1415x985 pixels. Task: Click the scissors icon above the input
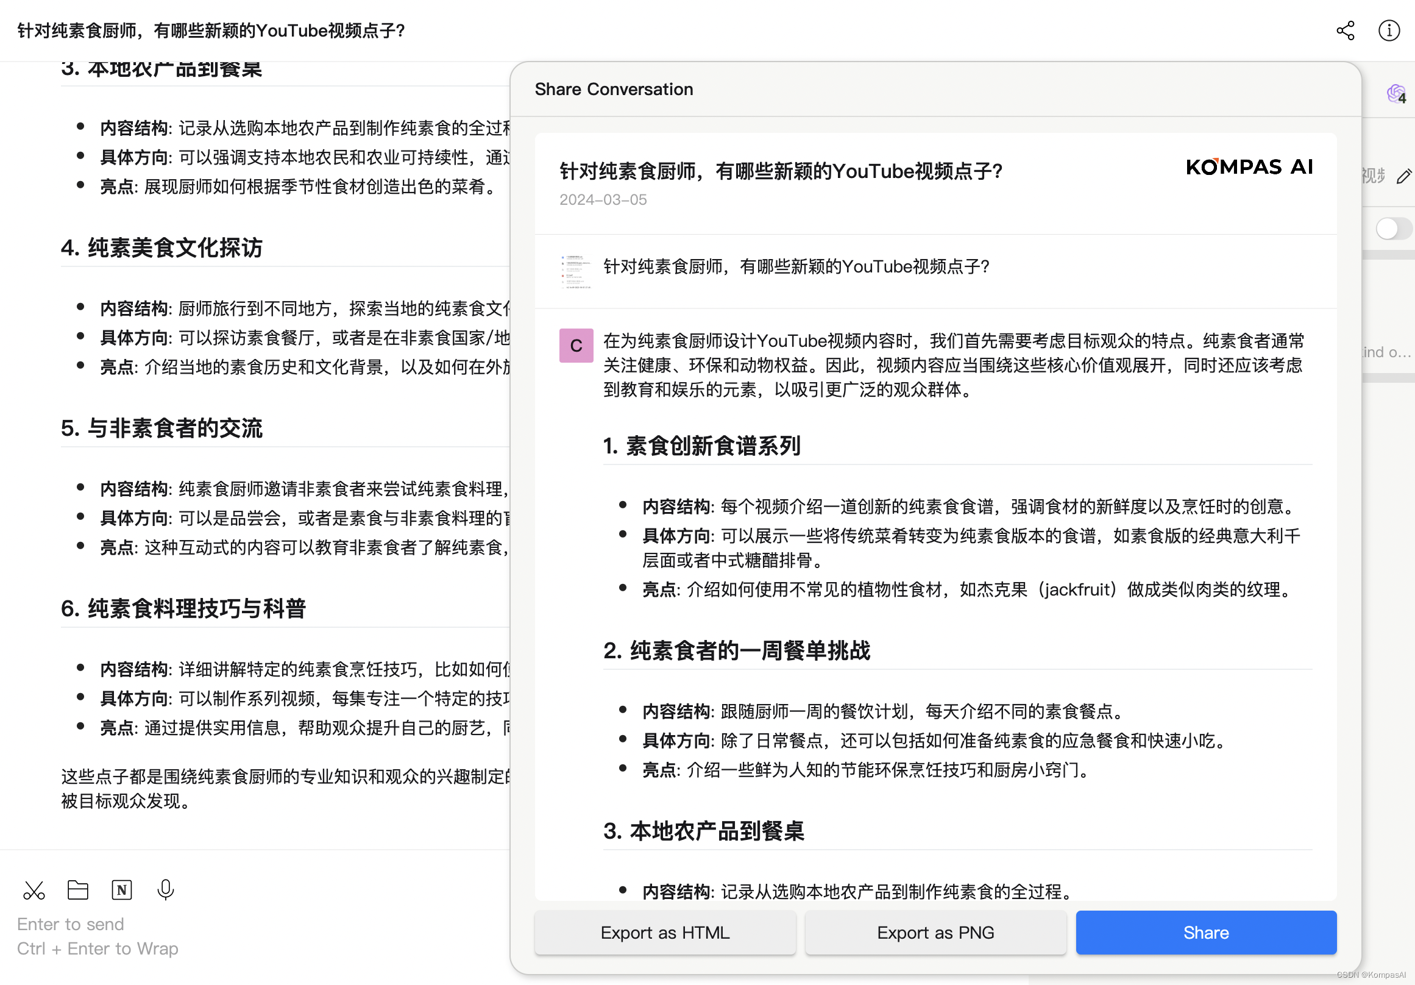[34, 890]
